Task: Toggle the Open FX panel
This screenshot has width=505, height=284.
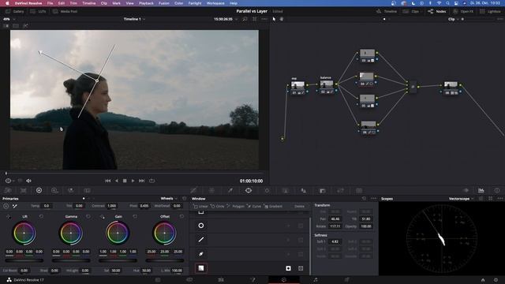Action: click(463, 11)
